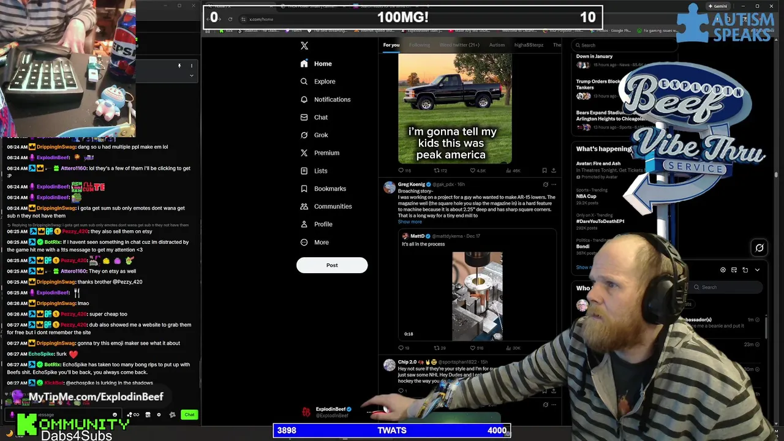
Task: Click the X search box
Action: (624, 45)
